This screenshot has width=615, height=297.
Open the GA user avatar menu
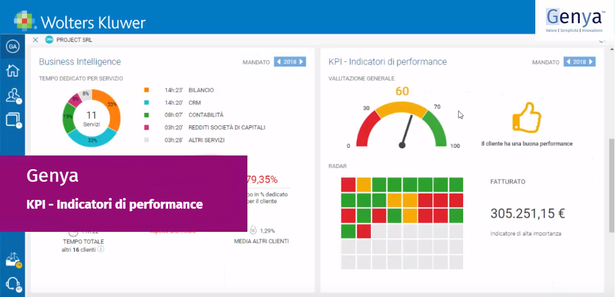click(13, 46)
